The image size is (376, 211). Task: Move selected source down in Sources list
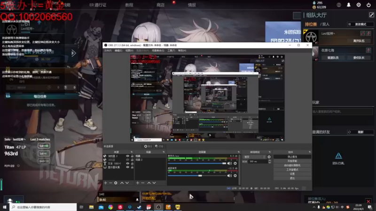click(127, 183)
